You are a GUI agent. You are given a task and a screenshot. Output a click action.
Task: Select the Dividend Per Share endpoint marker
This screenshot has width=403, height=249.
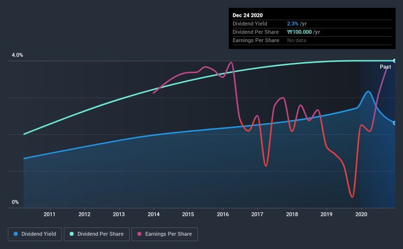[x=395, y=61]
